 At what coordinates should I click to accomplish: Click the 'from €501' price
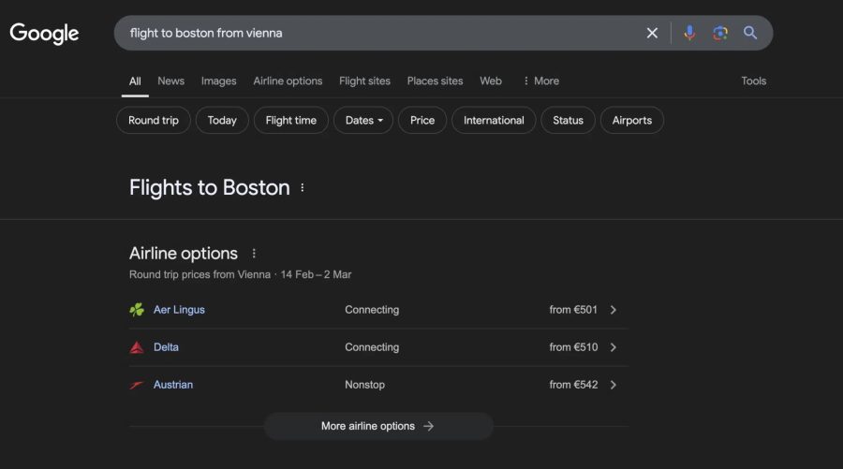[573, 310]
